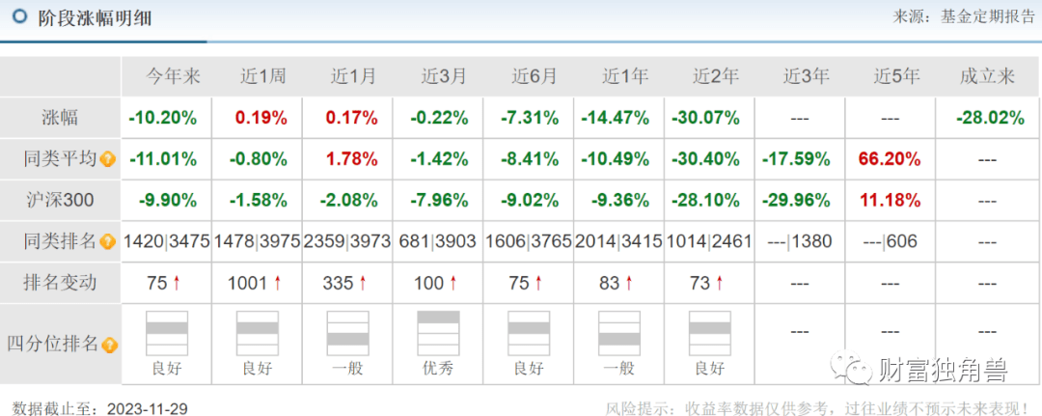Click the 成立来 column header
This screenshot has height=416, width=1042.
point(987,77)
